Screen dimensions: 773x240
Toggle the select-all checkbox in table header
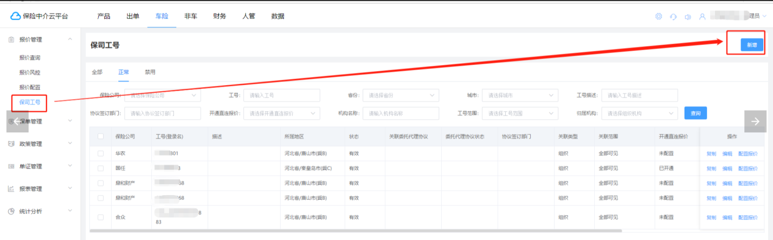(101, 137)
